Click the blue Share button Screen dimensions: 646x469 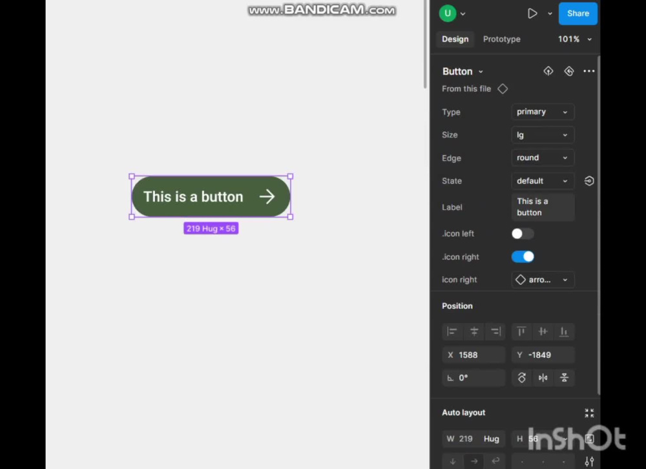coord(578,14)
